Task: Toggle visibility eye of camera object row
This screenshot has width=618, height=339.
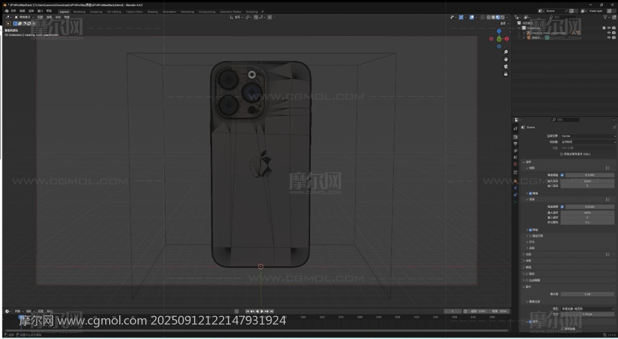Action: pyautogui.click(x=609, y=37)
